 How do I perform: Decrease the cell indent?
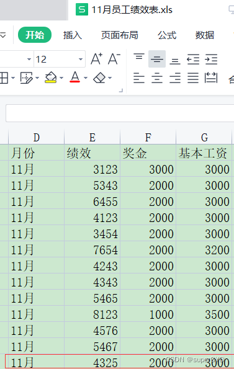(193, 59)
